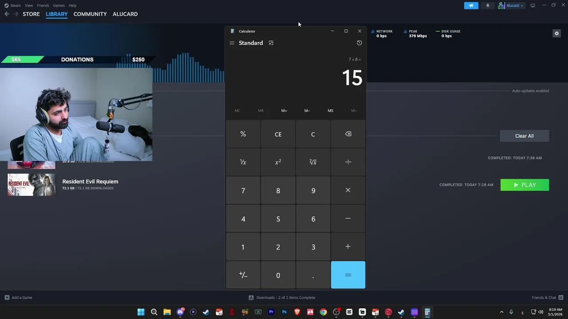Open taskbar volume control
Image resolution: width=568 pixels, height=319 pixels.
click(540, 312)
